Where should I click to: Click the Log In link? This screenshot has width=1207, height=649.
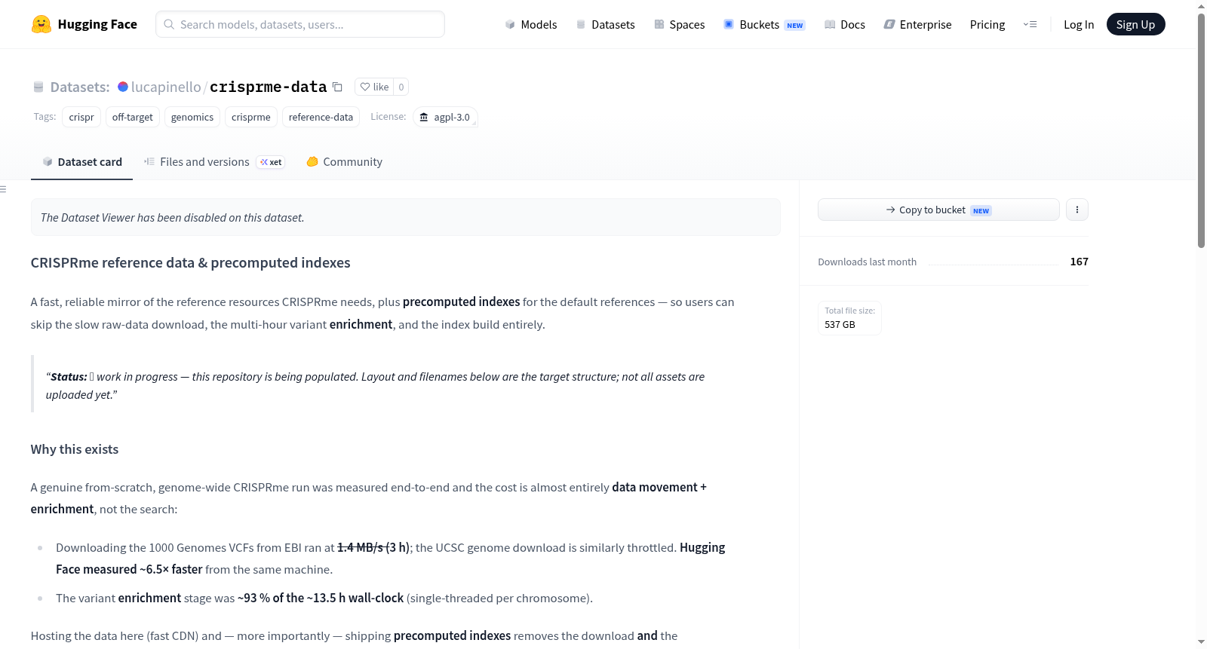pyautogui.click(x=1079, y=24)
